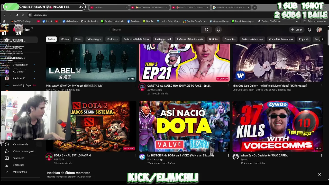Screen dimensions: 329x185
Task: Open YouTube notifications bell
Action: [309, 30]
